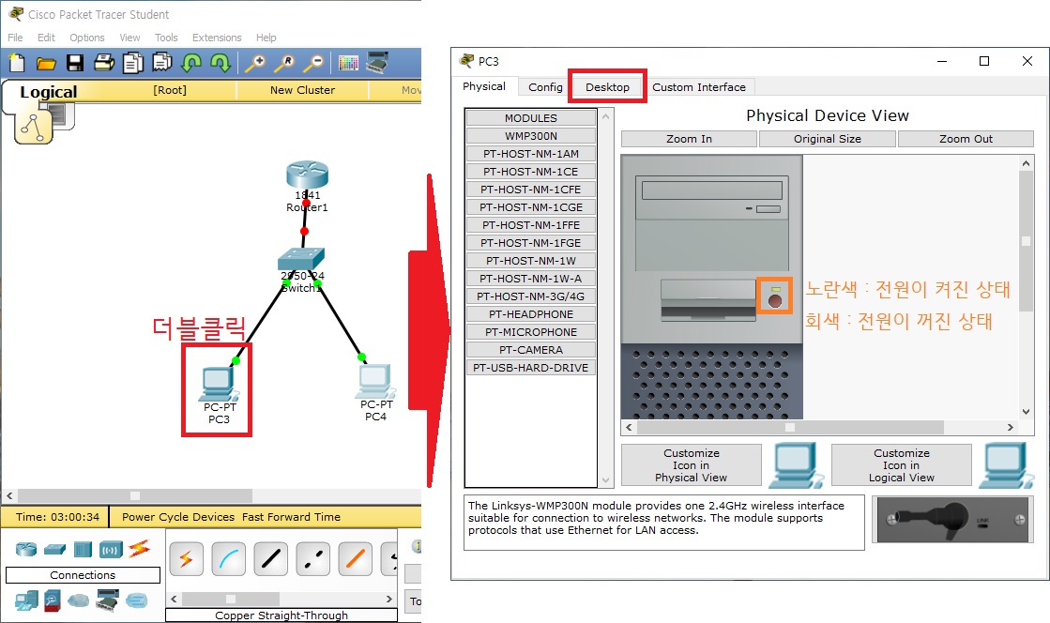The height and width of the screenshot is (623, 1050).
Task: Choose the End Devices category
Action: coord(26,600)
